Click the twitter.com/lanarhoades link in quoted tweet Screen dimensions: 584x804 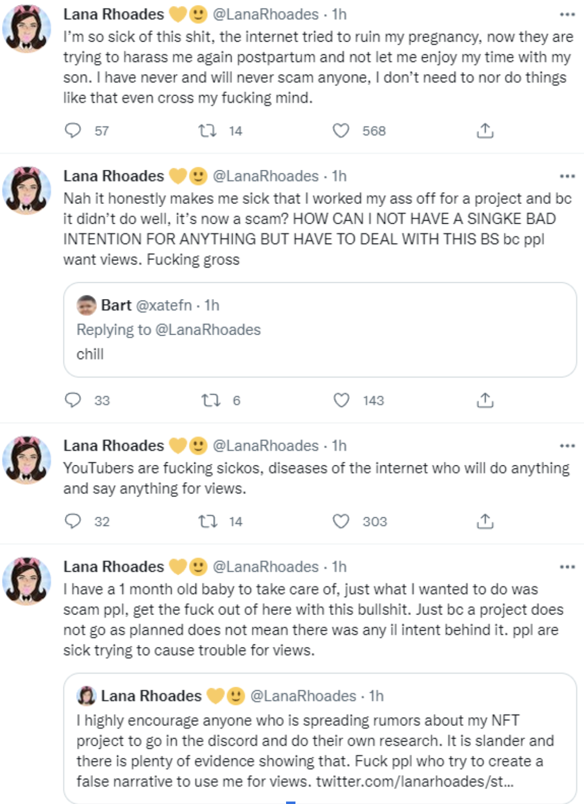pos(415,781)
